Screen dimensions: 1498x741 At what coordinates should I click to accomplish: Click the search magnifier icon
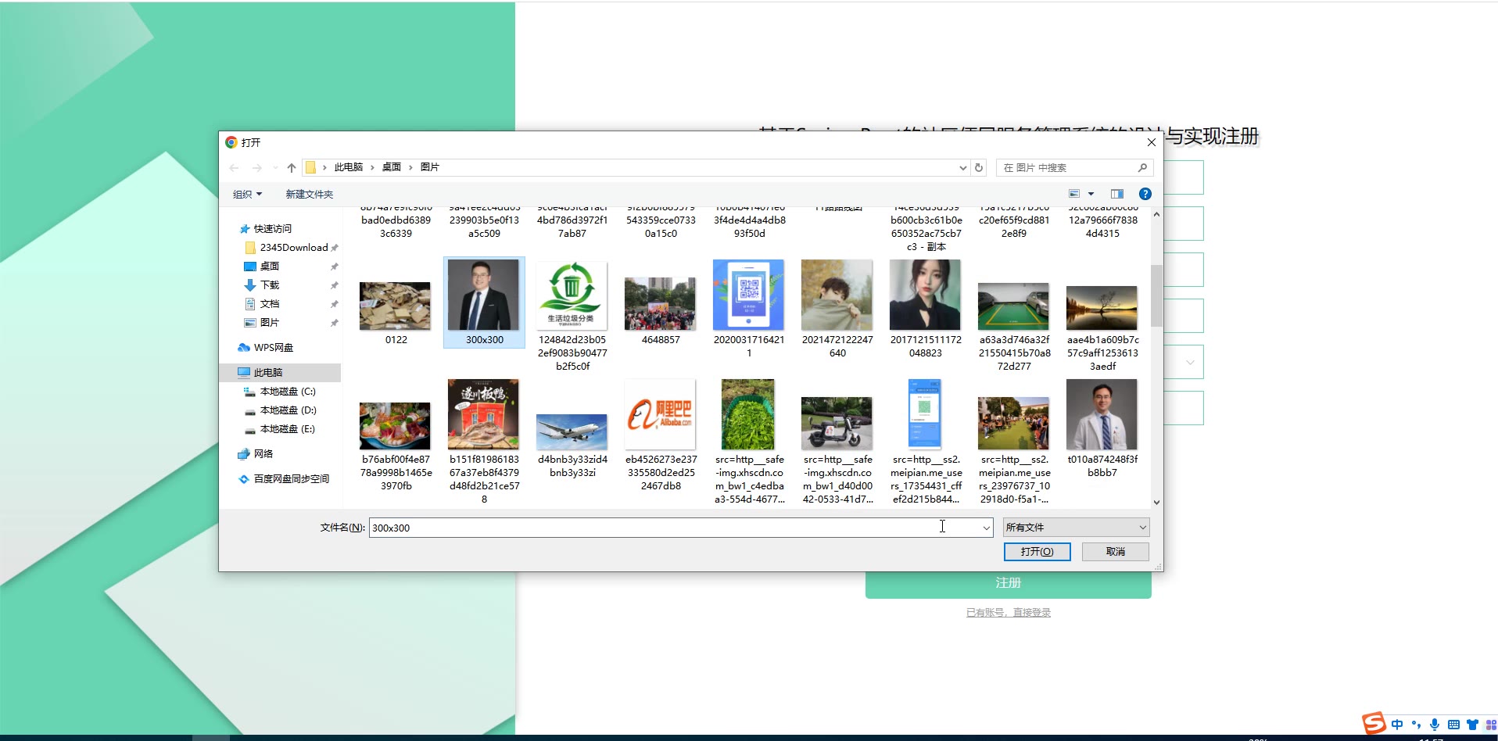coord(1142,167)
